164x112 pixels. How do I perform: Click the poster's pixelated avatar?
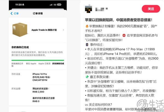[x=89, y=8]
